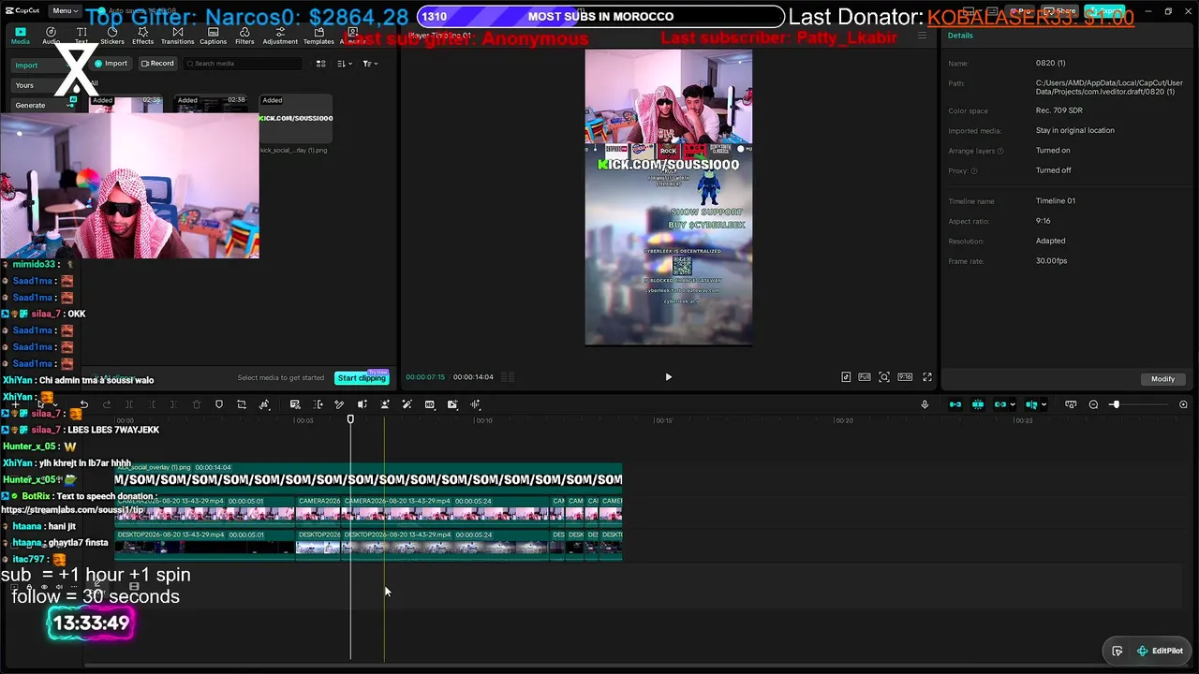Switch media grid view layout
This screenshot has width=1199, height=674.
pyautogui.click(x=320, y=64)
